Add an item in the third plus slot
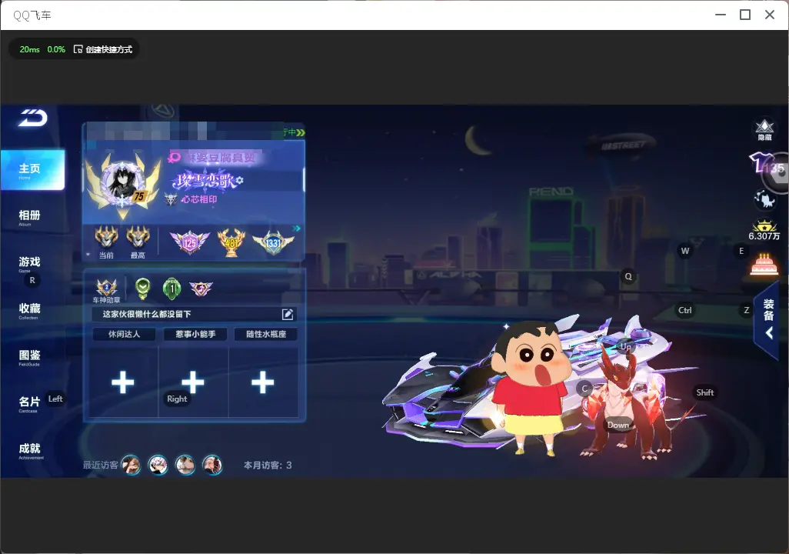Screen dimensions: 789x554 263,382
